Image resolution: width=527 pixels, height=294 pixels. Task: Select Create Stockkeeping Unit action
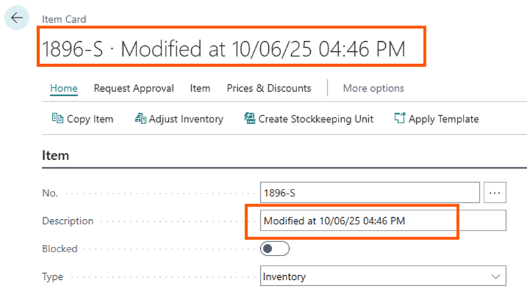pos(309,119)
